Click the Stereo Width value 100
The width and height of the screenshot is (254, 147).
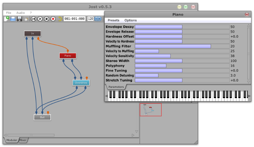[x=233, y=61]
